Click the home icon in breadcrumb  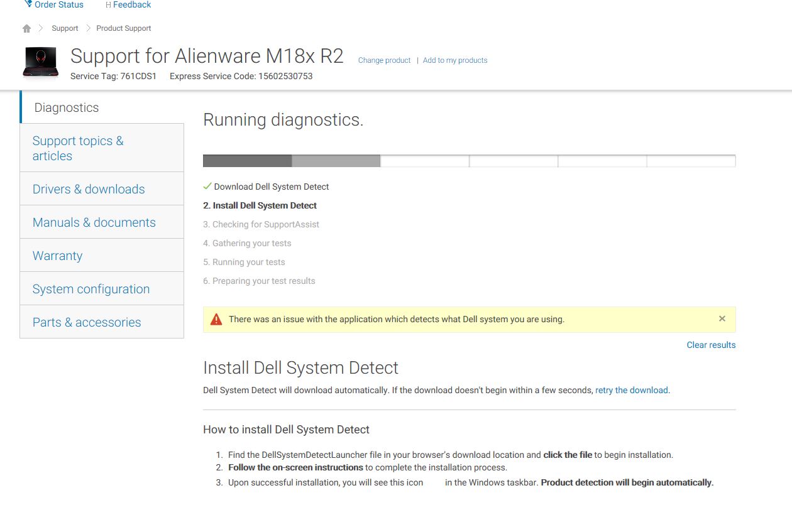[26, 28]
